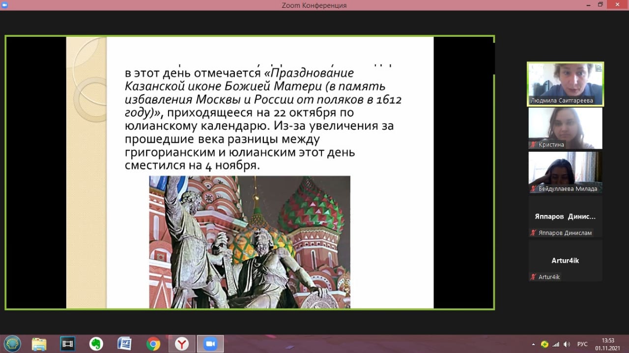This screenshot has width=629, height=353.
Task: Click the Zoom icon in the taskbar
Action: [210, 344]
